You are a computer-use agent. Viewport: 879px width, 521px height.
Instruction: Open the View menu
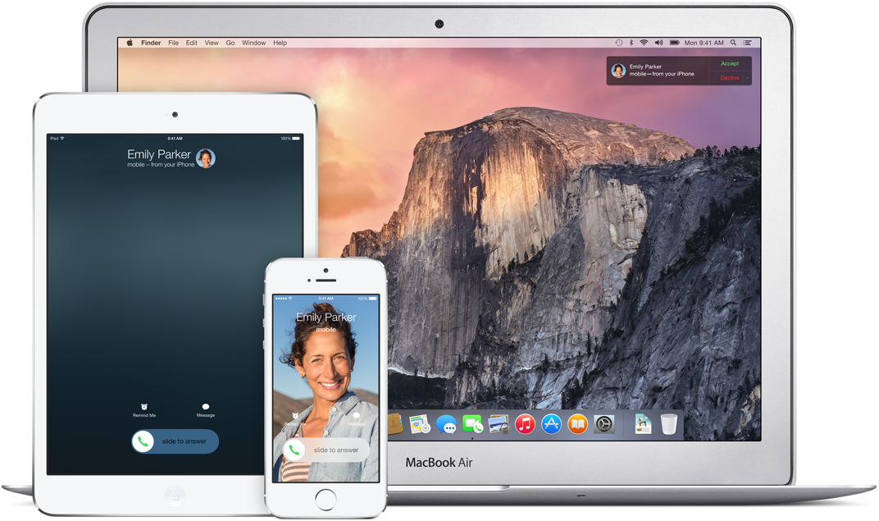tap(212, 43)
